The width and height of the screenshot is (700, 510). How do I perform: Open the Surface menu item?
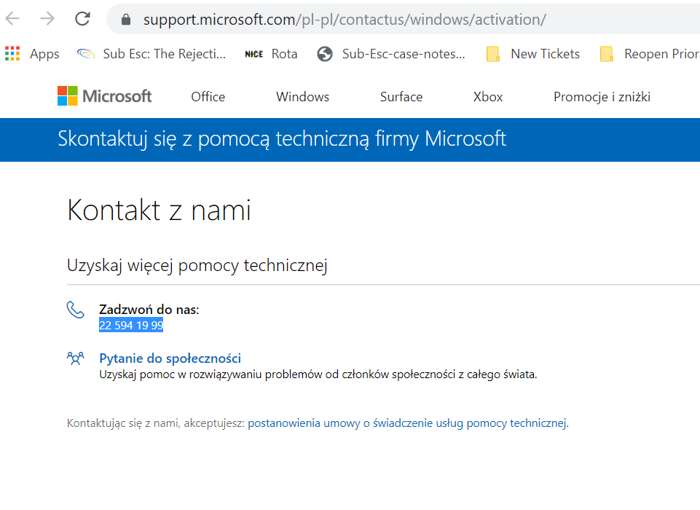tap(401, 97)
